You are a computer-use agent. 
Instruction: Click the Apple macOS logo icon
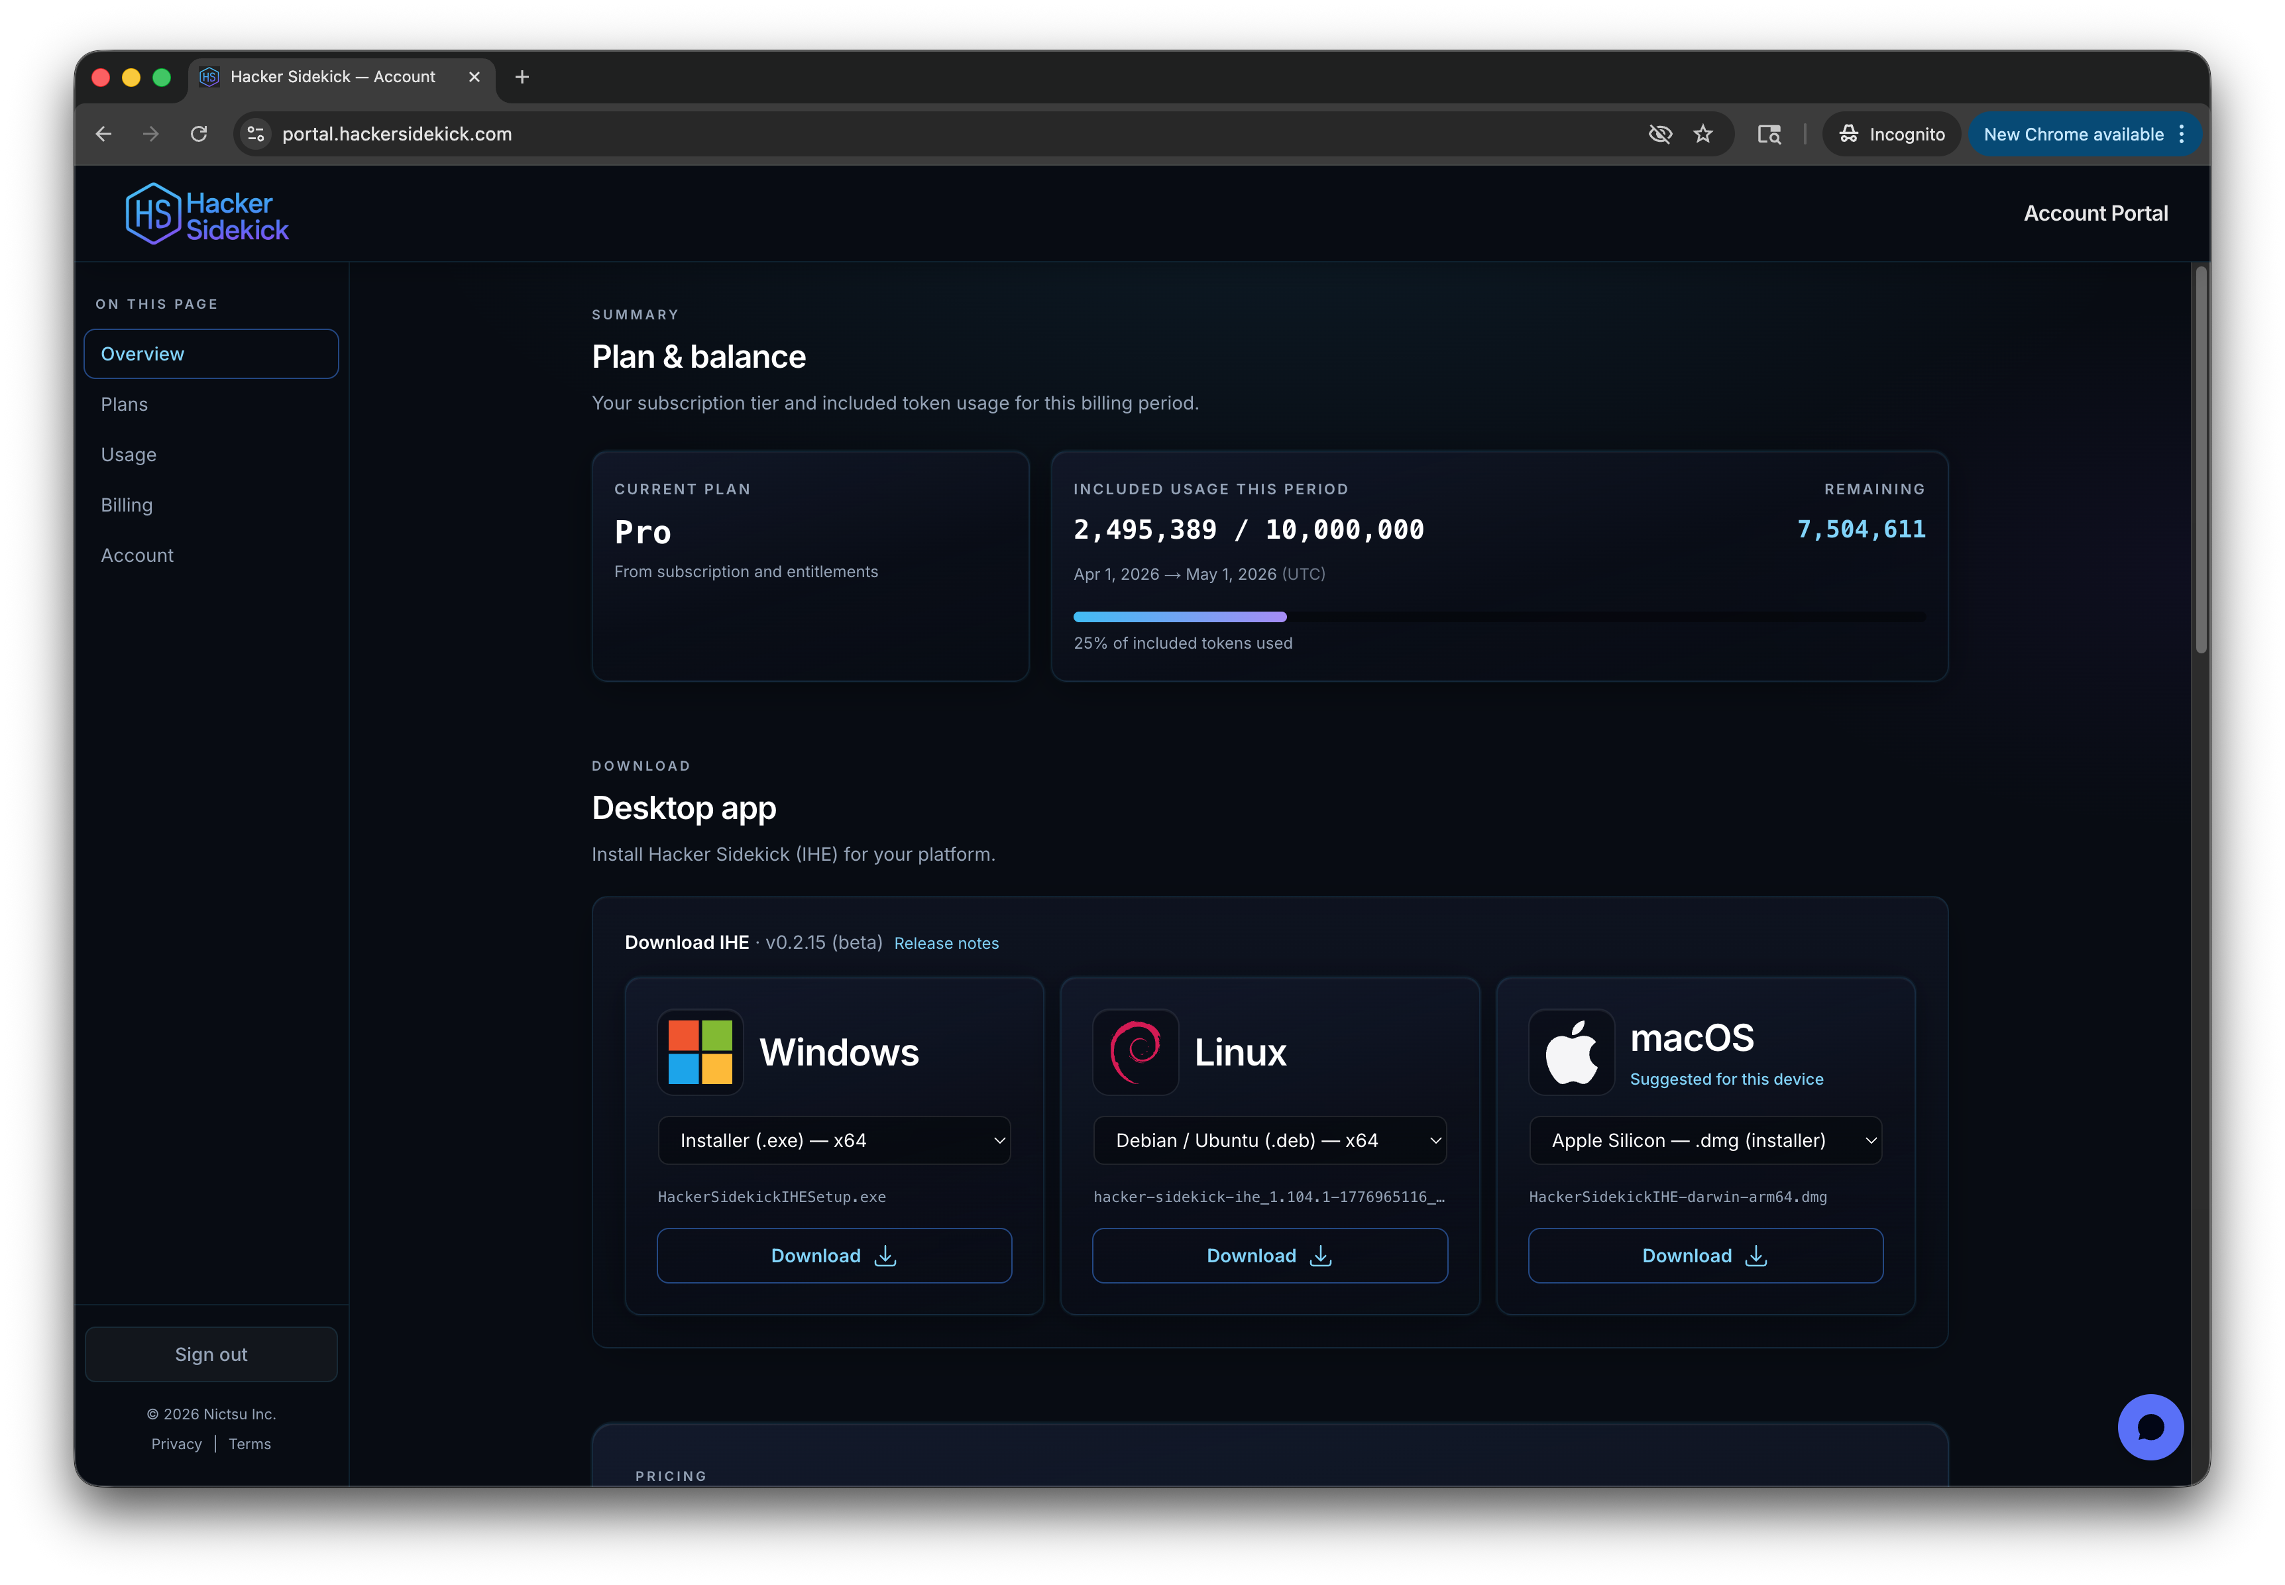[x=1571, y=1052]
